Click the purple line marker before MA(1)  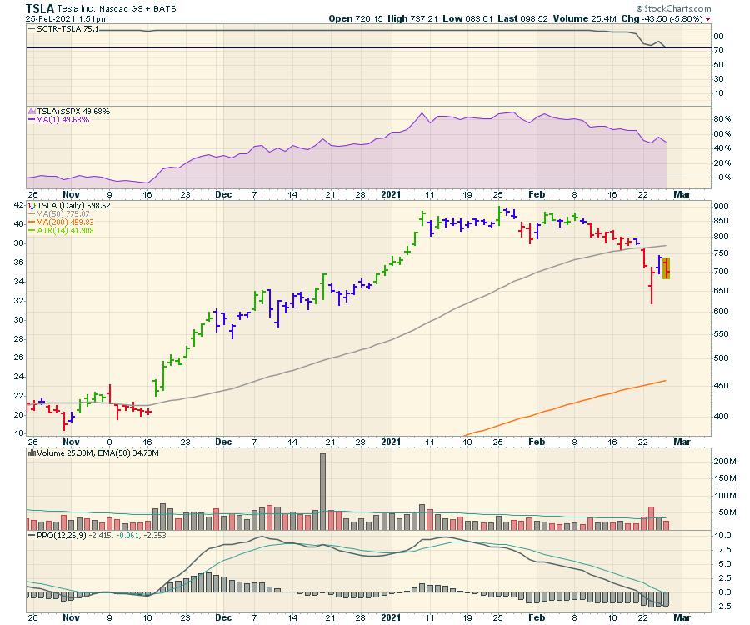click(31, 120)
